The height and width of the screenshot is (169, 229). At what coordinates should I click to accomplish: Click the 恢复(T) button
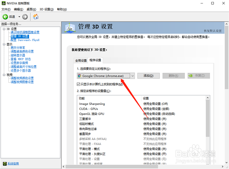pyautogui.click(x=199, y=76)
